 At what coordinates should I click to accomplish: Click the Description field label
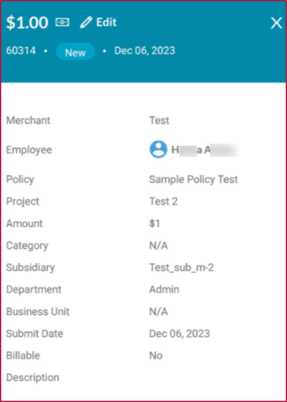coord(33,378)
